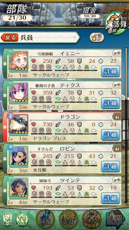The height and width of the screenshot is (230, 129).
Task: Toggle the key lock on イェニー
Action: coord(117,53)
